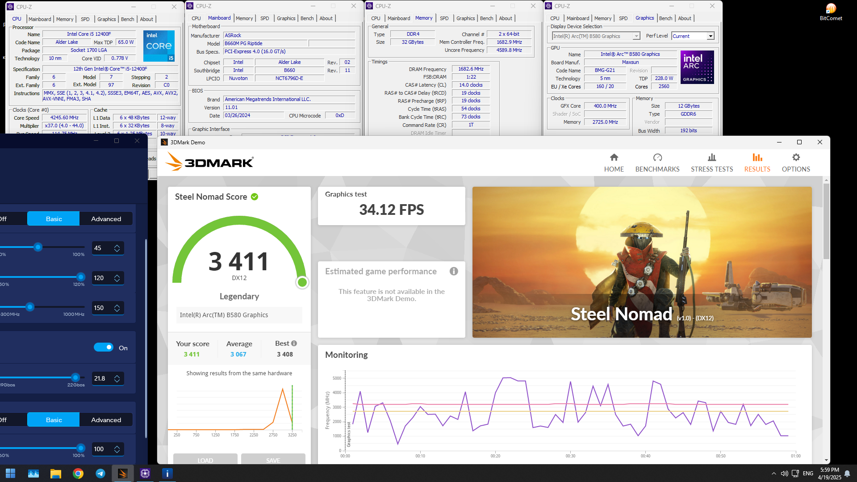The width and height of the screenshot is (857, 482).
Task: Open the blue info app in taskbar
Action: pos(167,473)
